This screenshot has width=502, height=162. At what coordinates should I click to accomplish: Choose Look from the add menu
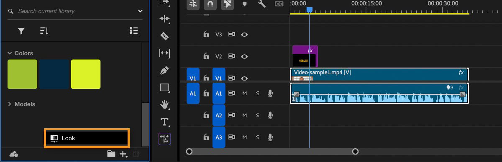point(87,138)
